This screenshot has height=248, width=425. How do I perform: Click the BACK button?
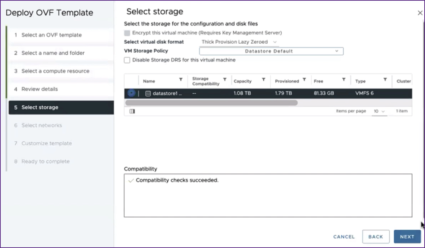pyautogui.click(x=376, y=237)
